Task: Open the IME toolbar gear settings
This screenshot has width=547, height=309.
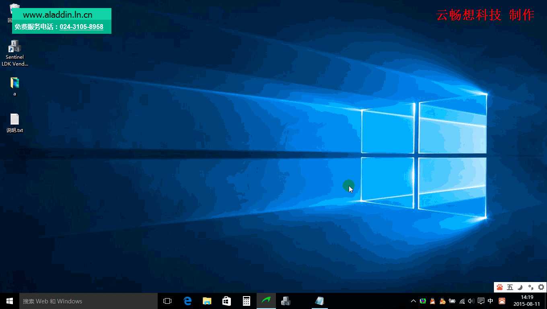Action: (541, 287)
